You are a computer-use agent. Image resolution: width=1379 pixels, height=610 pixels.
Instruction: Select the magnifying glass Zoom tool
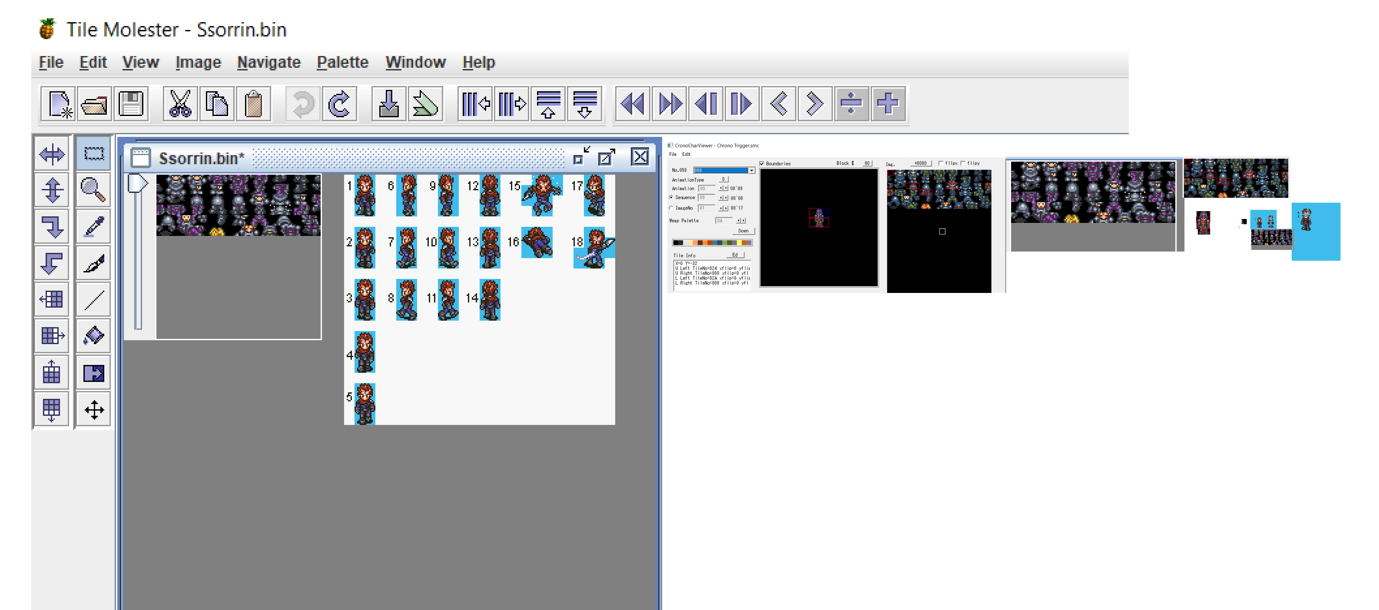pos(93,190)
